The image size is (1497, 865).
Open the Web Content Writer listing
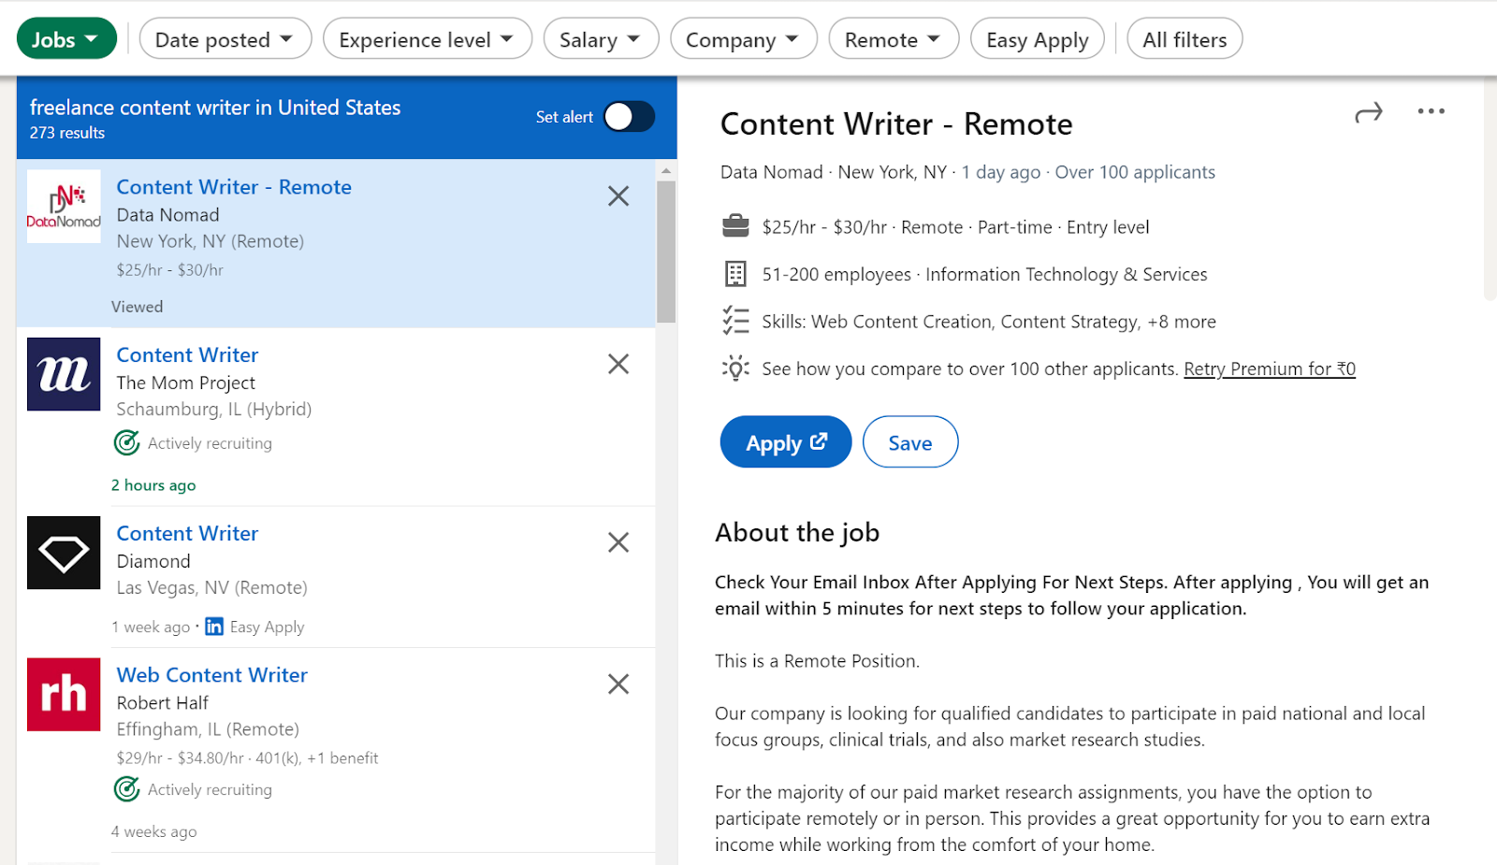click(211, 675)
